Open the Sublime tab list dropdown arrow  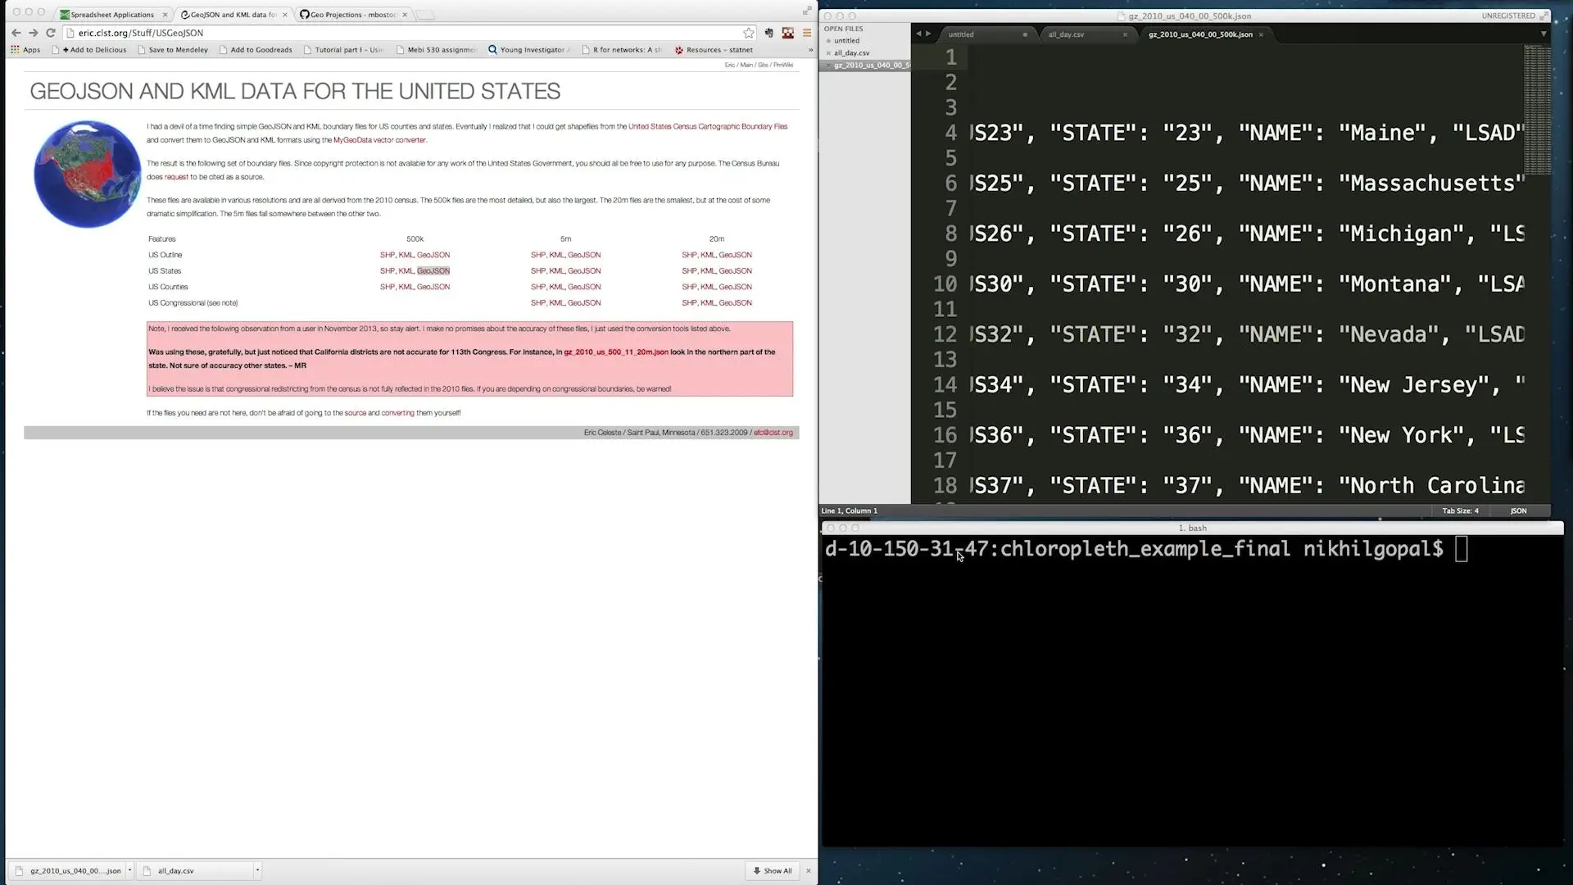click(x=1544, y=34)
